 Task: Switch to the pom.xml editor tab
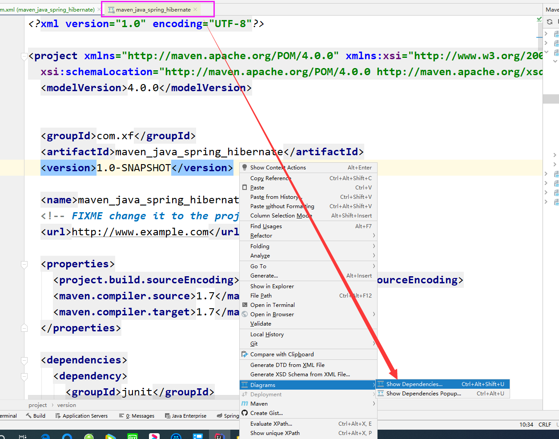tap(47, 9)
